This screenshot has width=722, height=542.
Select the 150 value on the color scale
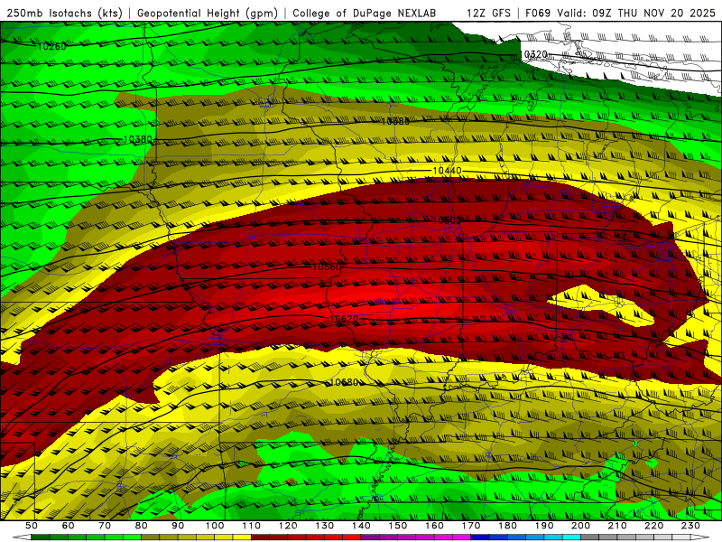[398, 526]
